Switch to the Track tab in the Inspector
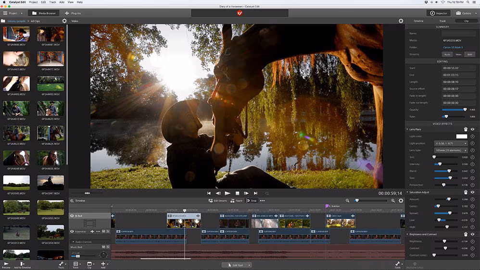 [442, 21]
